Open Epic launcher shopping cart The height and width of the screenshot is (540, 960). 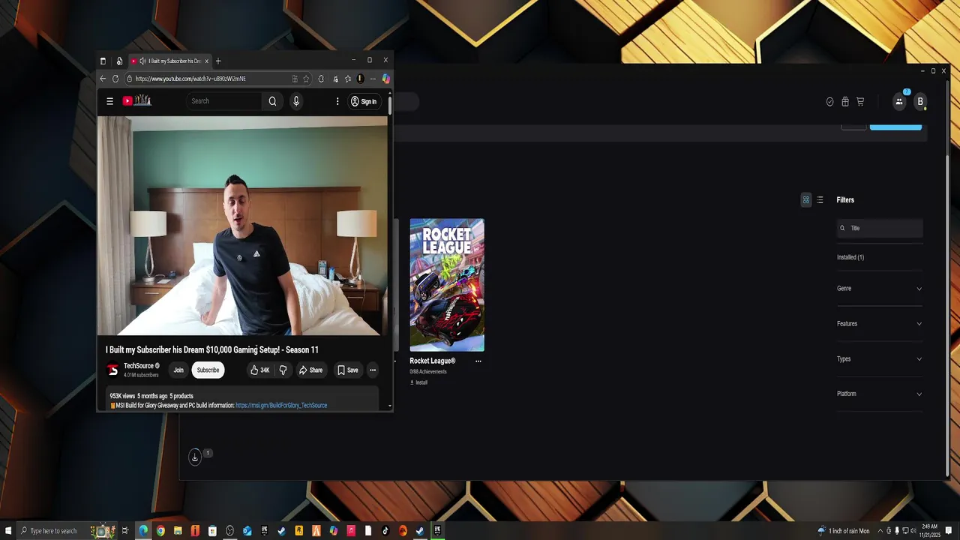[x=860, y=101]
